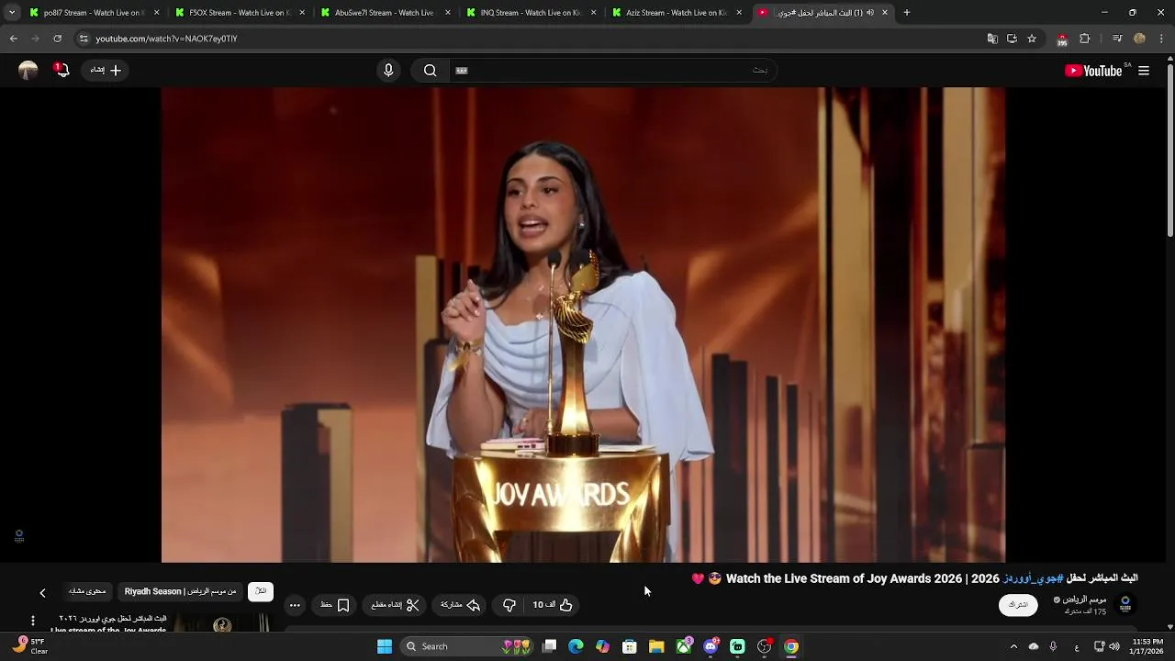
Task: Open the red extension icon with 395 badge
Action: [x=1062, y=39]
